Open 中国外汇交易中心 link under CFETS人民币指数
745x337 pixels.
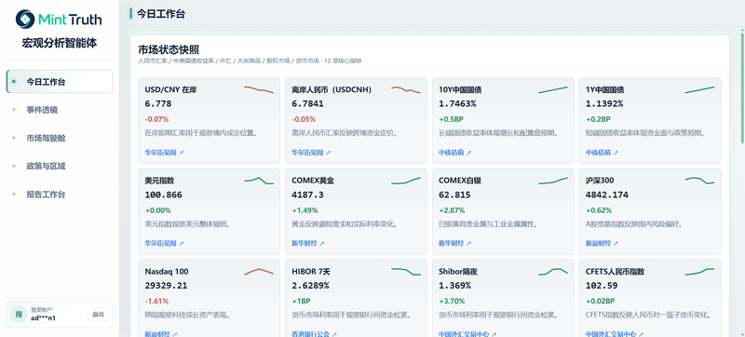point(615,334)
